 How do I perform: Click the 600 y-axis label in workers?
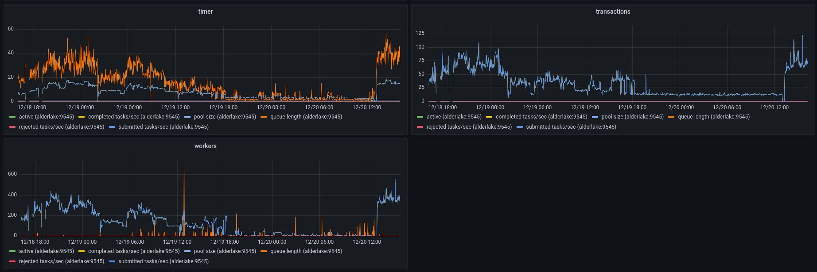[x=12, y=174]
